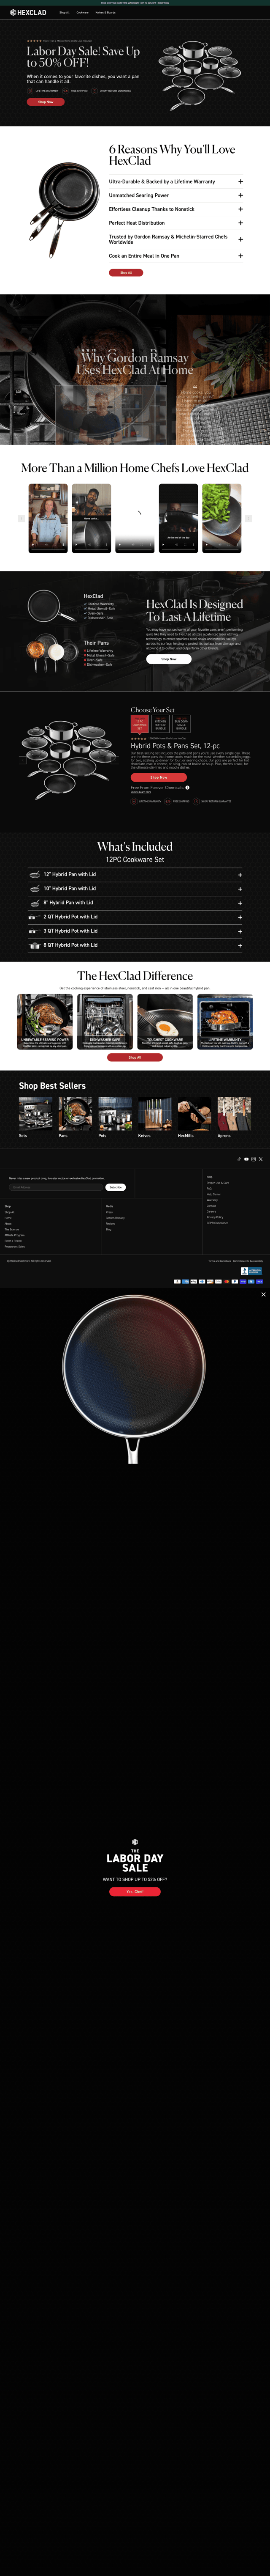Open Toughest Cookware card
This screenshot has height=2576, width=270.
point(165,1022)
